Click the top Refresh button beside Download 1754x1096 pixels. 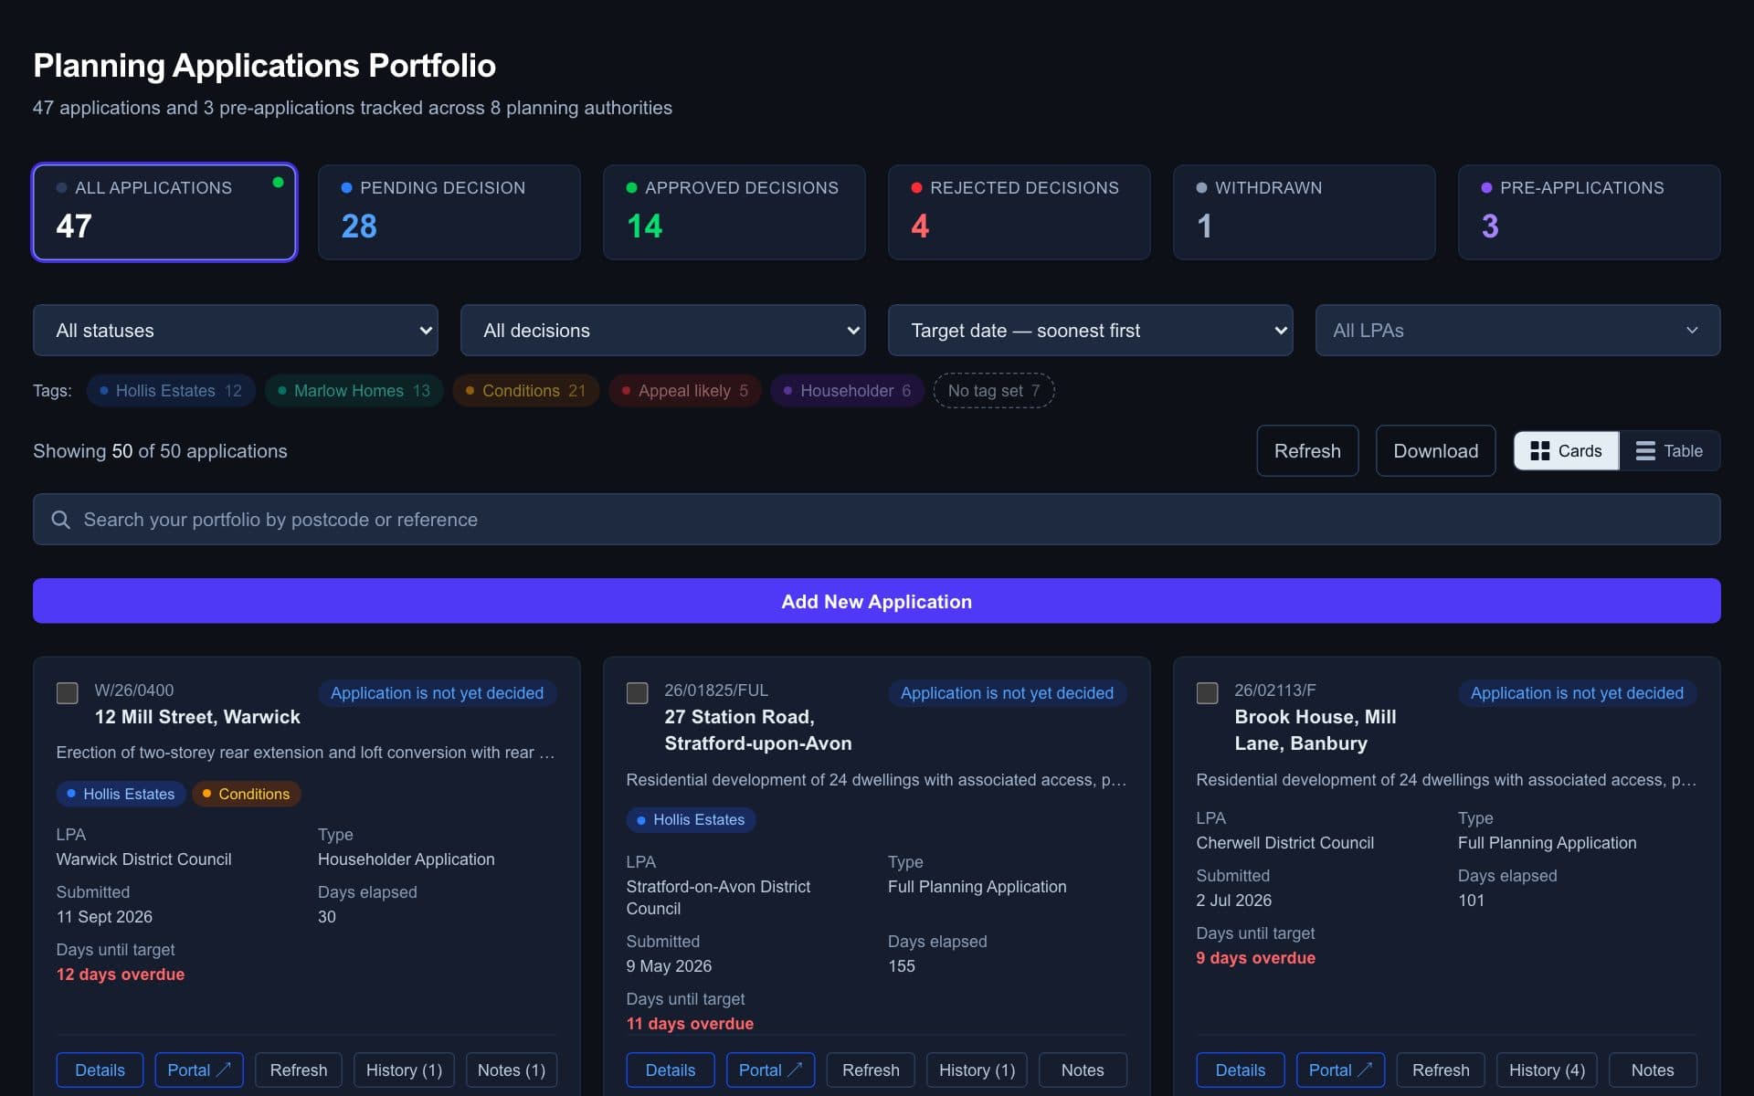(1307, 451)
